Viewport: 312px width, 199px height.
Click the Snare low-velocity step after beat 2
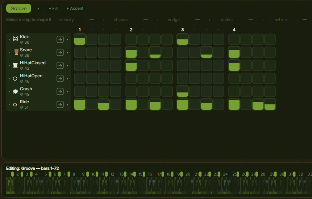[x=155, y=52]
